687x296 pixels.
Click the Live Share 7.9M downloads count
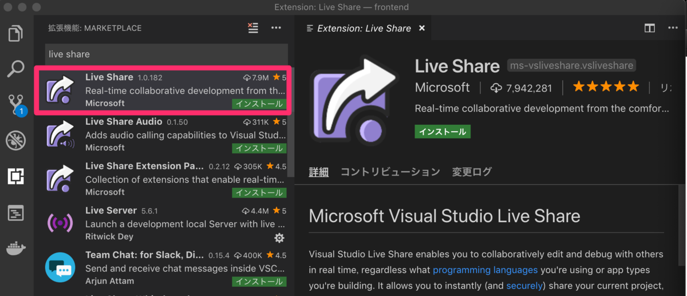(256, 77)
